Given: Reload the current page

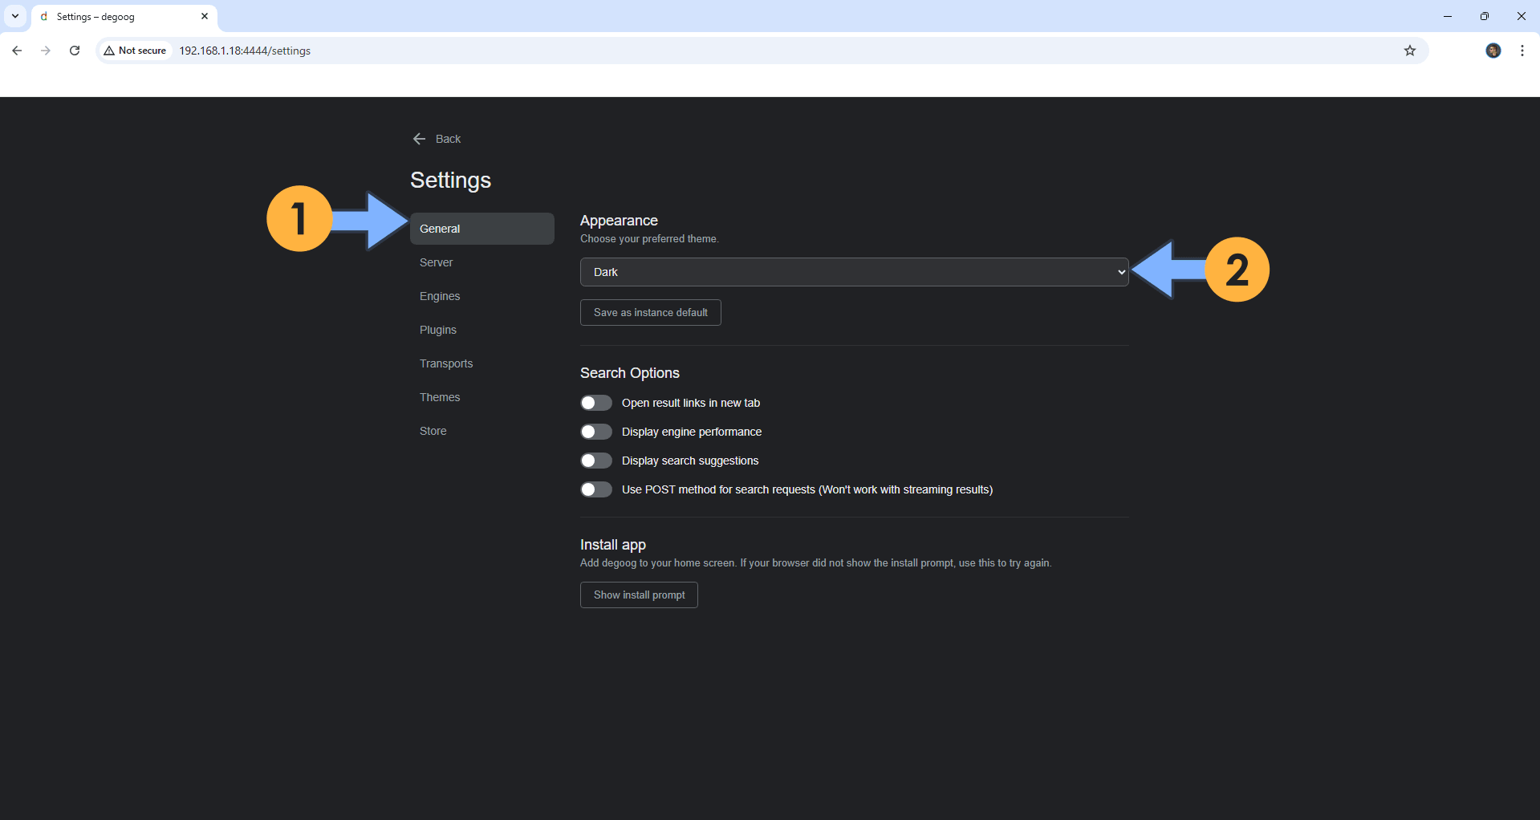Looking at the screenshot, I should coord(75,51).
